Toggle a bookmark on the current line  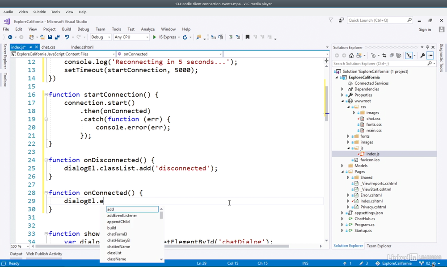pyautogui.click(x=248, y=37)
